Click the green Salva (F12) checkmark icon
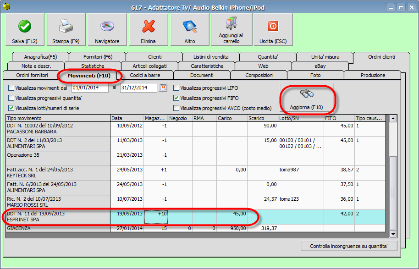Viewport: 419px width, 269px height. pos(25,27)
